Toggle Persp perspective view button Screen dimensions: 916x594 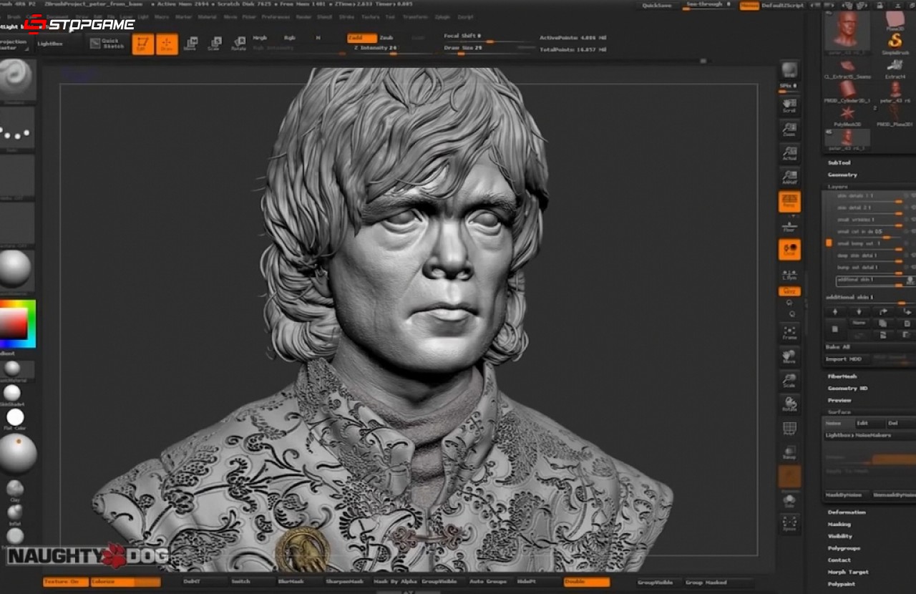tap(789, 202)
